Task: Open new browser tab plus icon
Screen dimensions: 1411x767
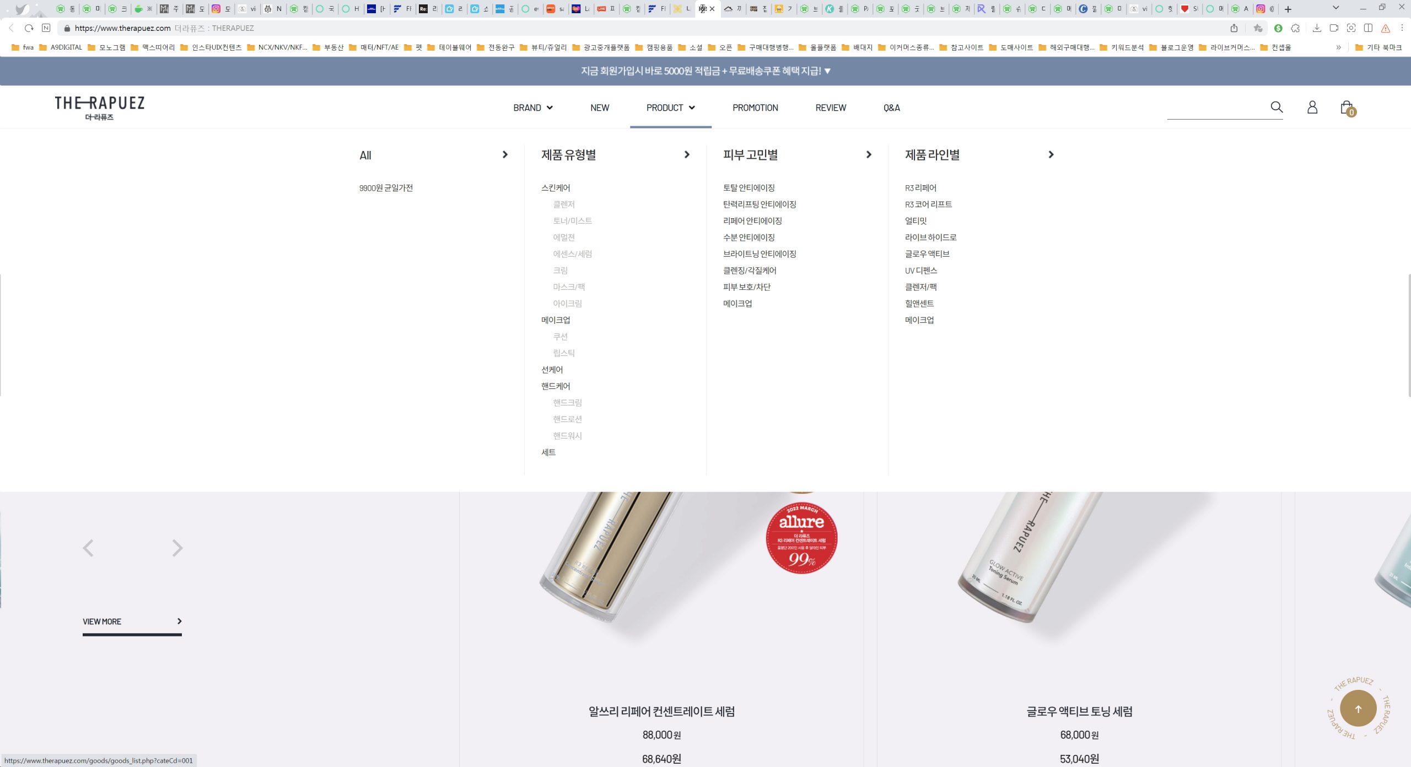Action: (x=1288, y=9)
